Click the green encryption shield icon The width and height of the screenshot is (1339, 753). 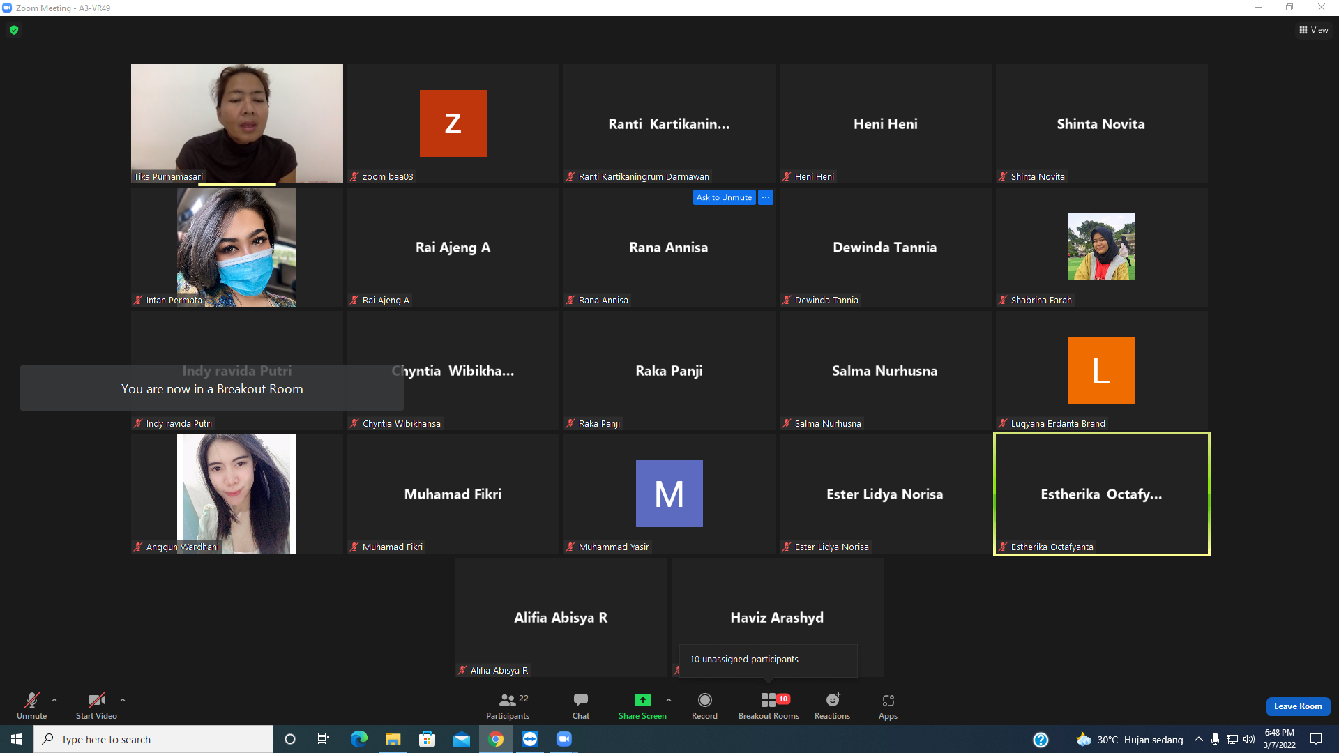tap(14, 30)
